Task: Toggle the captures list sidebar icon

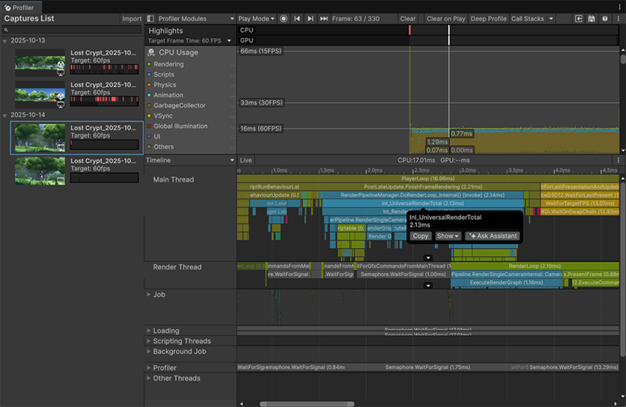Action: click(x=150, y=18)
